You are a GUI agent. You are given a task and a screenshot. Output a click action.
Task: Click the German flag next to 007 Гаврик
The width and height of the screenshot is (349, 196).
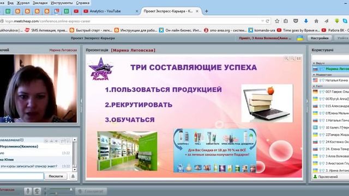coord(315,91)
